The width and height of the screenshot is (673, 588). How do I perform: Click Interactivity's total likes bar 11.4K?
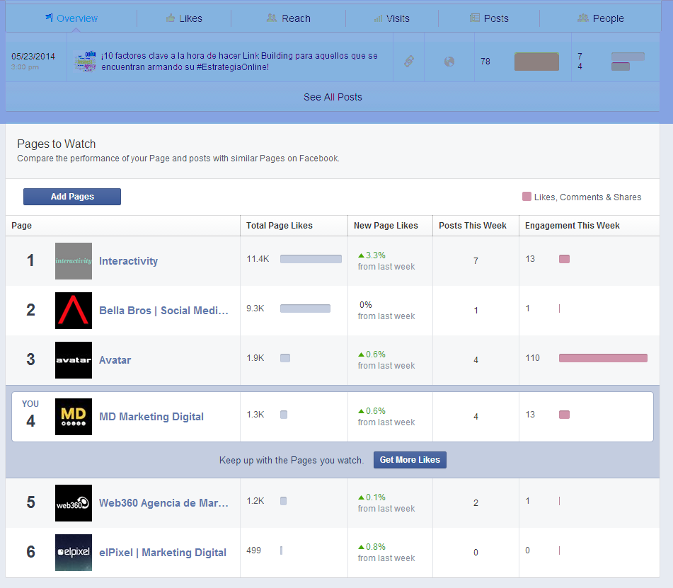point(311,259)
